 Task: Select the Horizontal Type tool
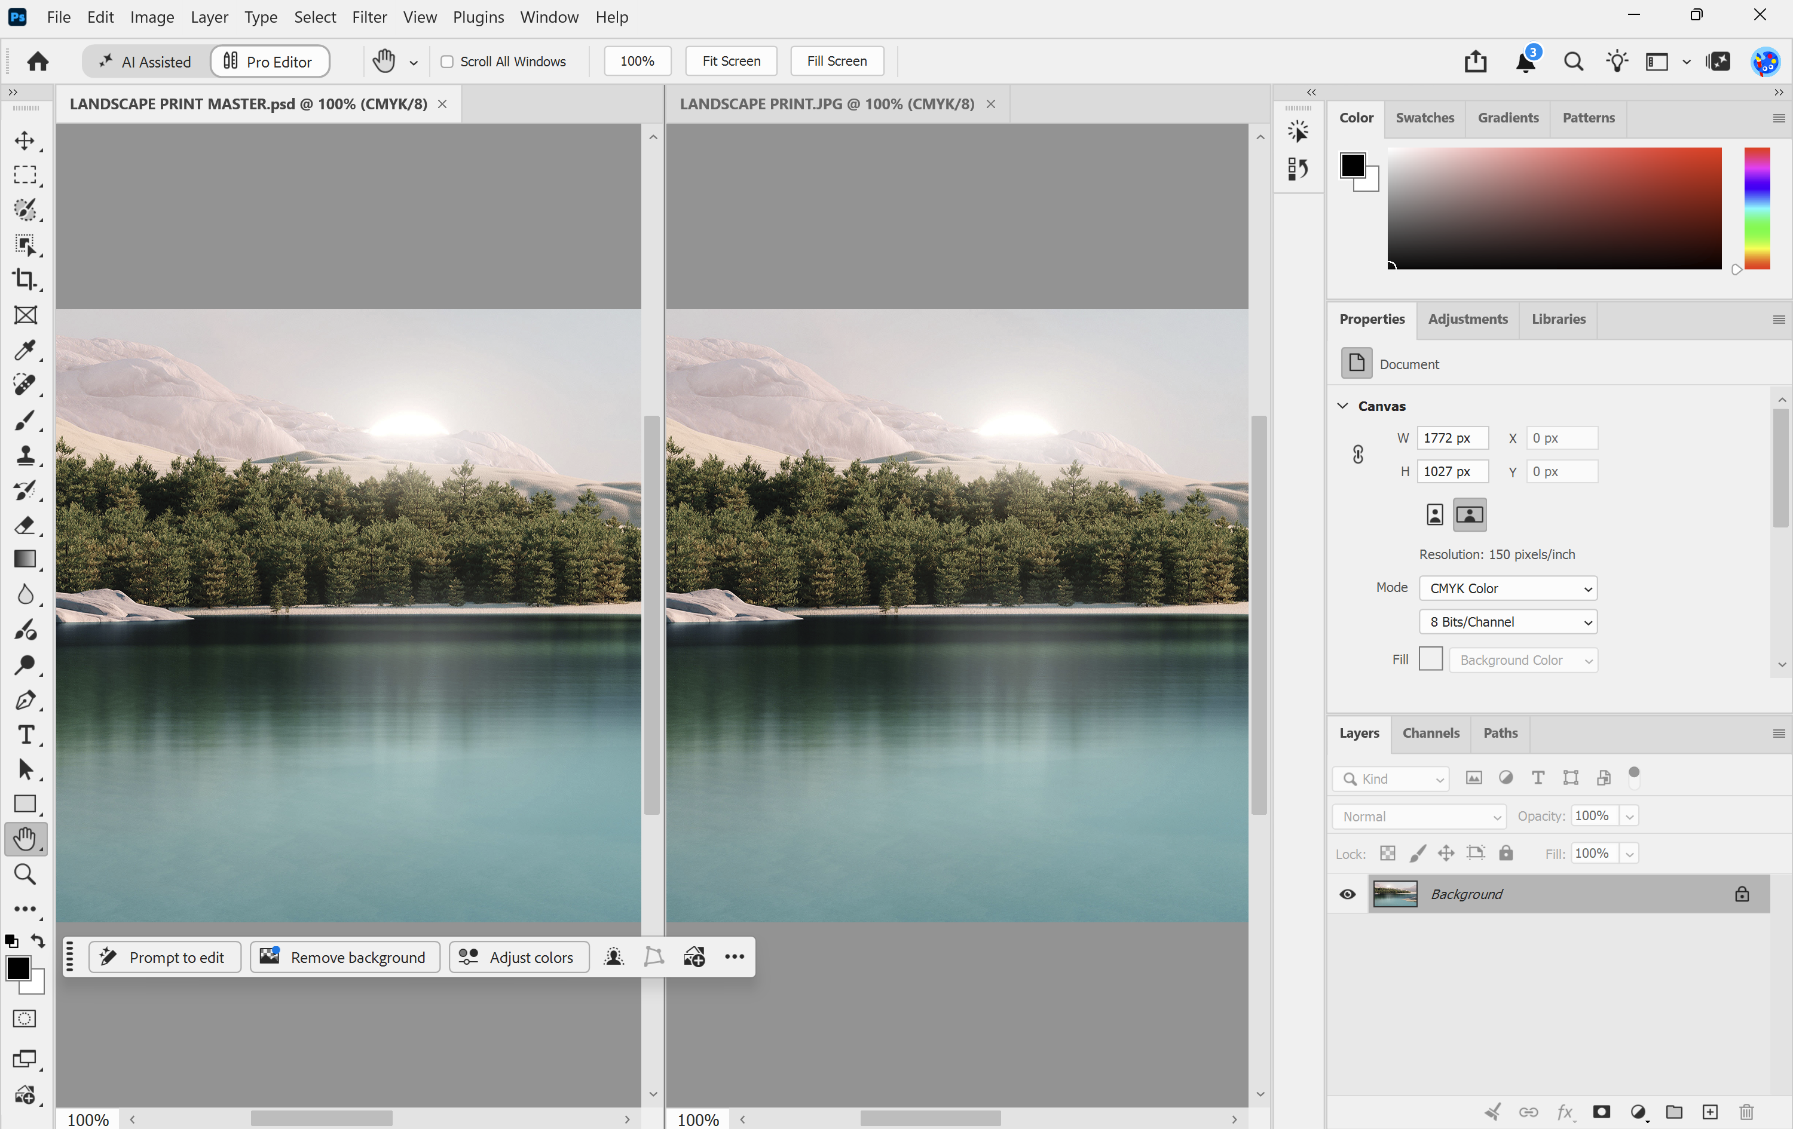point(25,735)
